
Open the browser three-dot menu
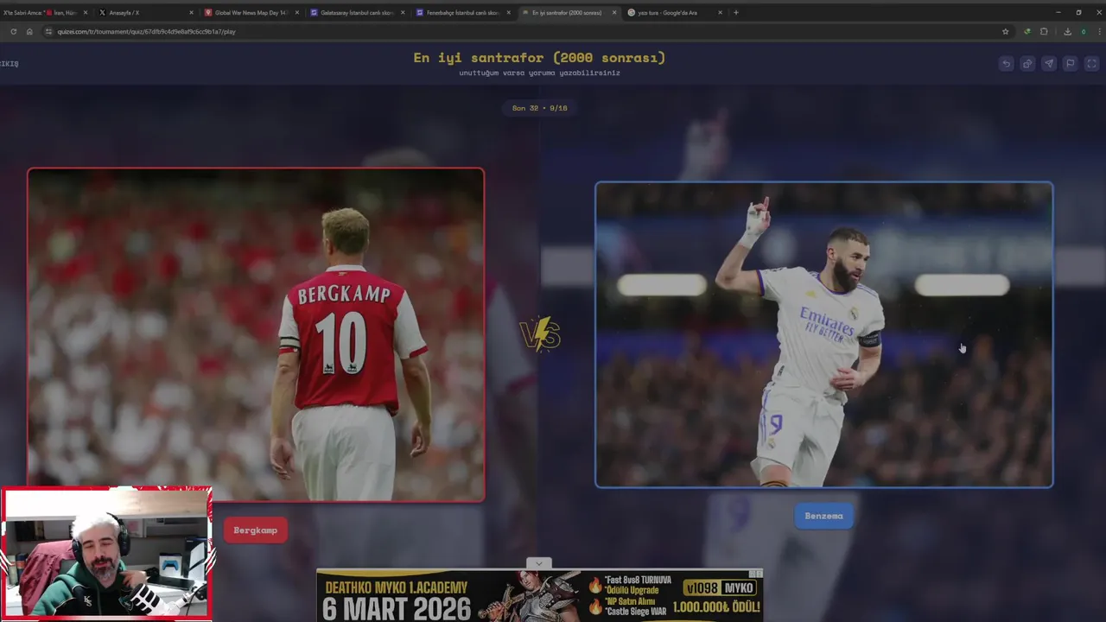(x=1098, y=31)
